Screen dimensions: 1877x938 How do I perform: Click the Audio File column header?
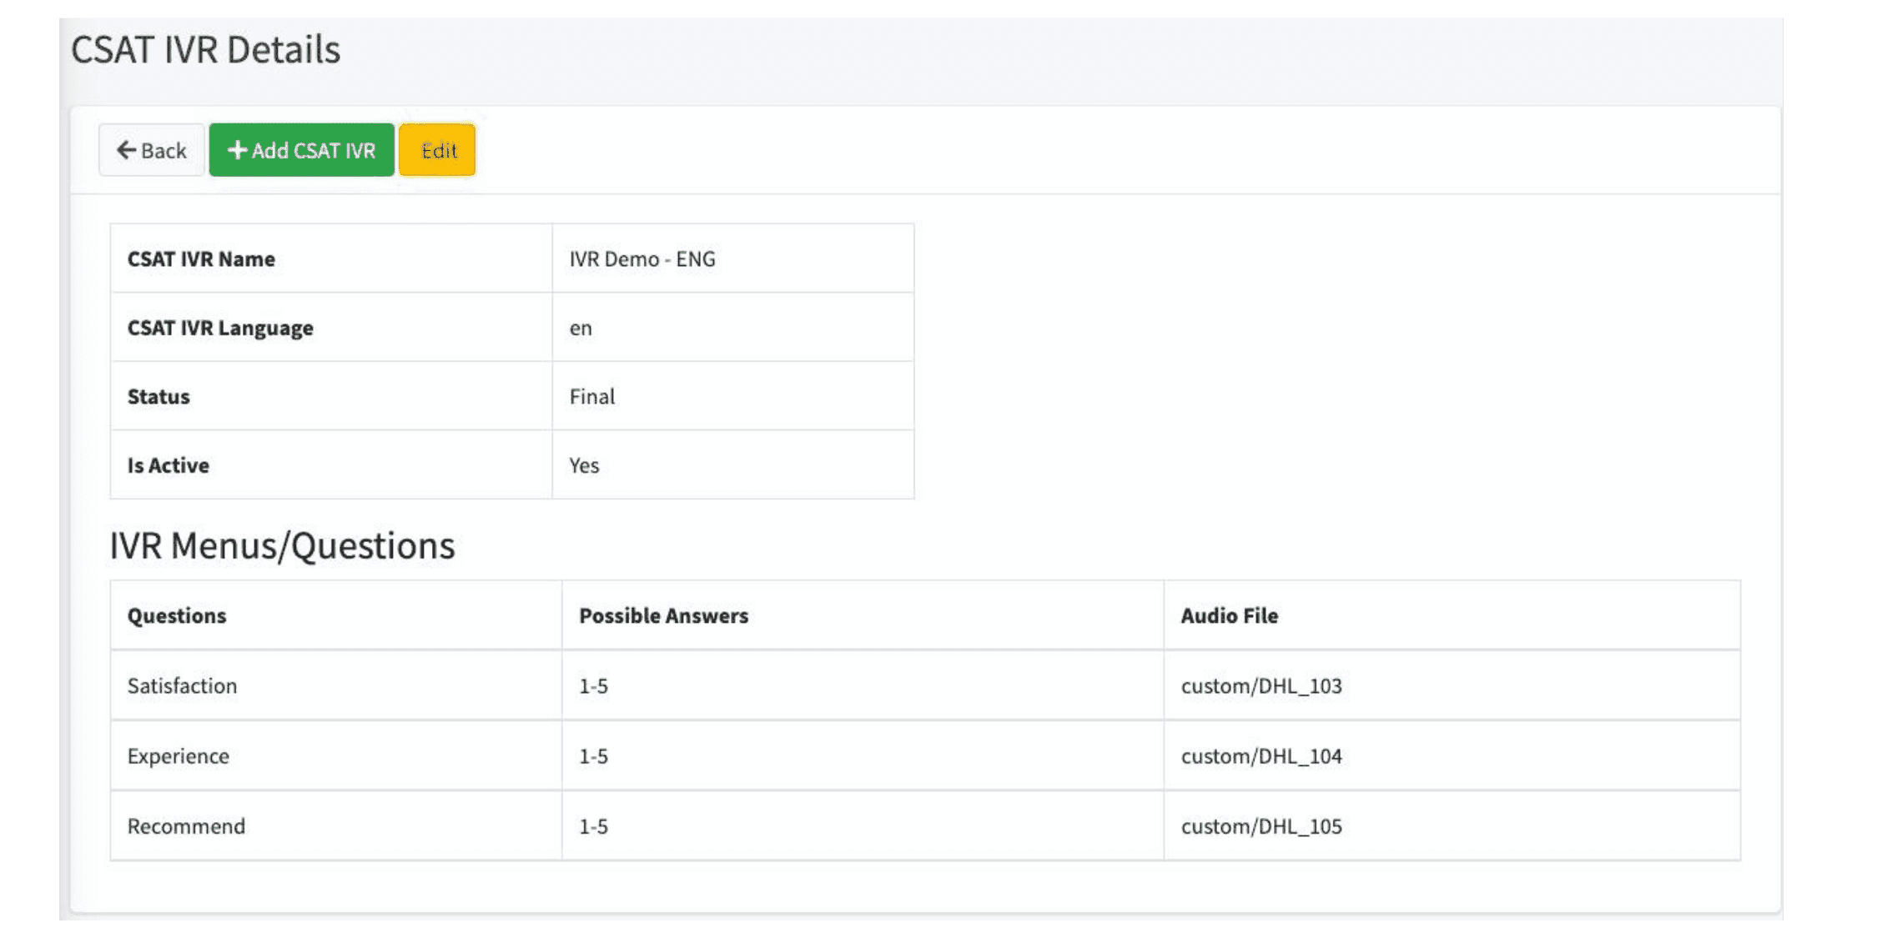pos(1229,615)
